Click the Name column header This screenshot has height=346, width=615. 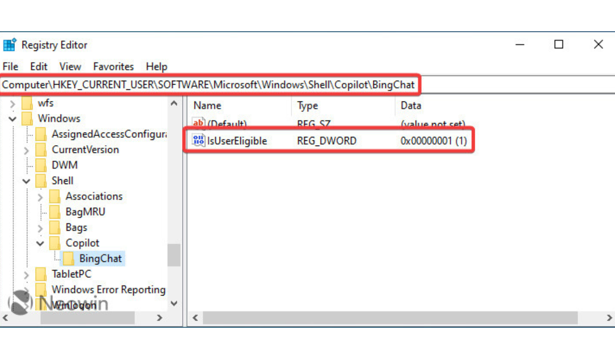(208, 106)
